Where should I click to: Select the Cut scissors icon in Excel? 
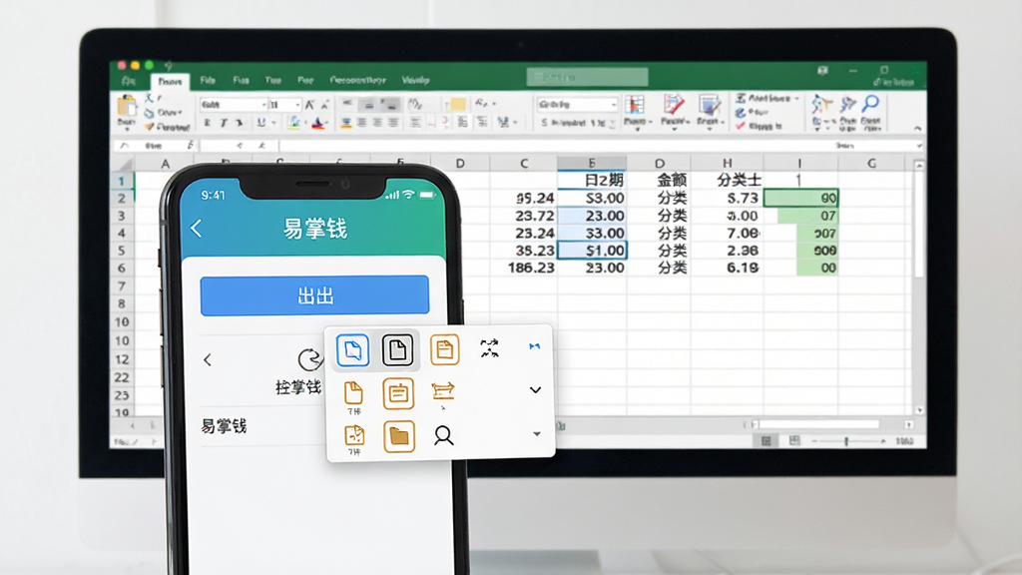click(x=150, y=98)
